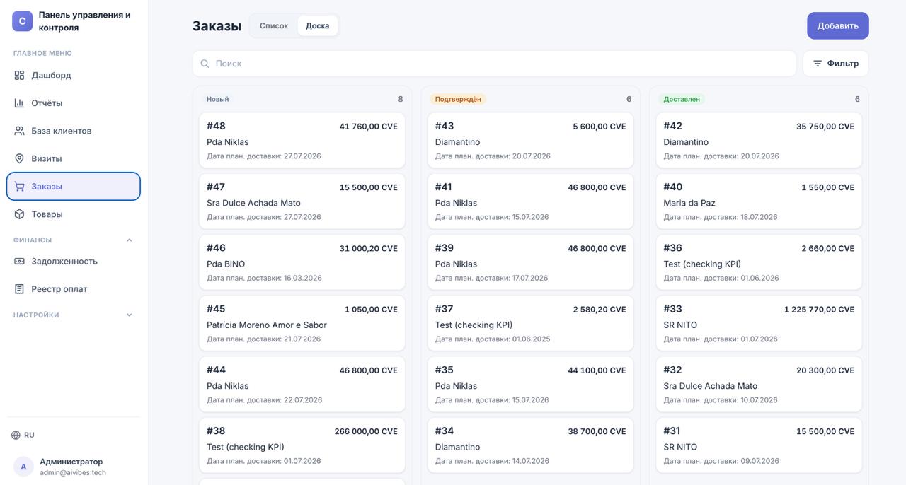This screenshot has height=485, width=906.
Task: Click the Администратор user name
Action: (71, 462)
